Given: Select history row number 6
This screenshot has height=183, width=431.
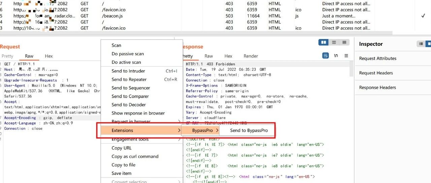Looking at the screenshot, I should coord(215,10).
